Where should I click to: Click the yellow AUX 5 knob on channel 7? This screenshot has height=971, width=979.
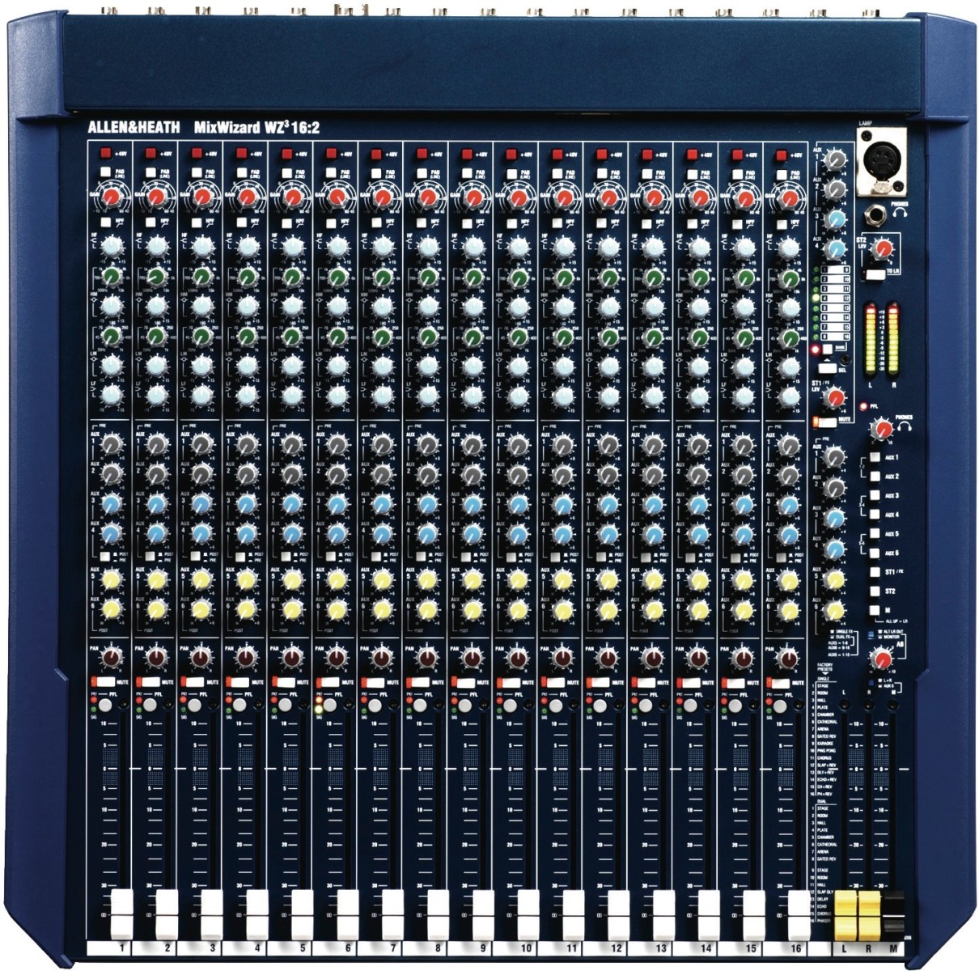click(x=383, y=580)
